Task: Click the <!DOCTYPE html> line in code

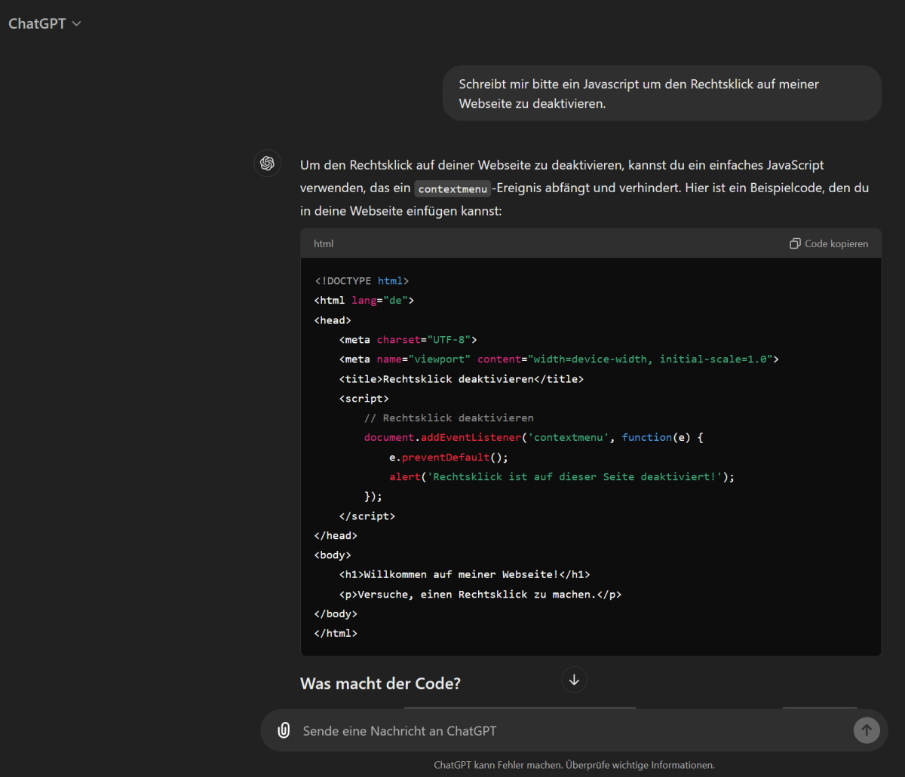Action: pyautogui.click(x=361, y=280)
